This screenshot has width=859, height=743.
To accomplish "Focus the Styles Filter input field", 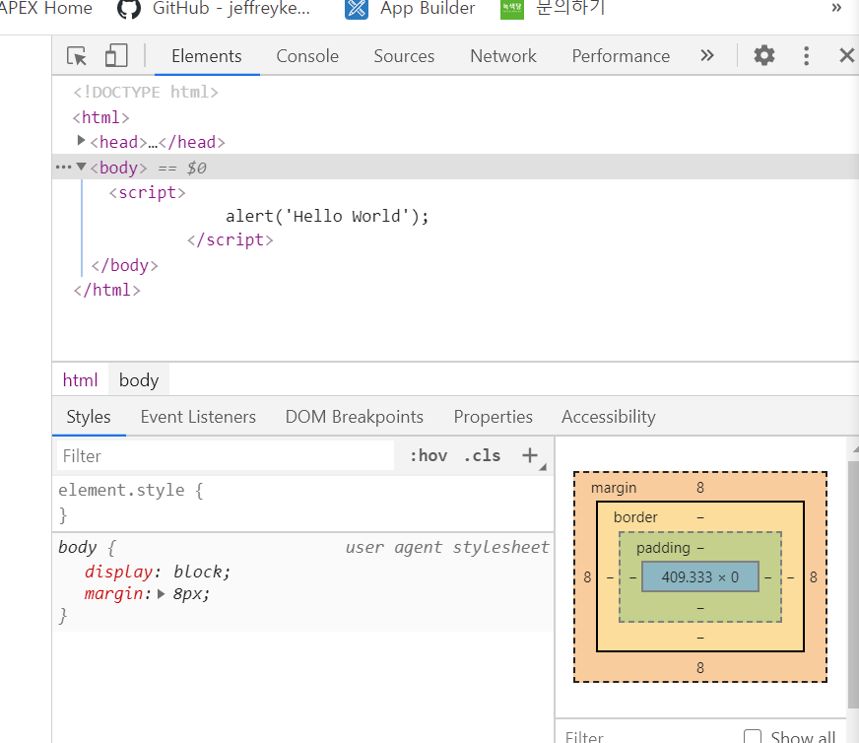I will (226, 456).
